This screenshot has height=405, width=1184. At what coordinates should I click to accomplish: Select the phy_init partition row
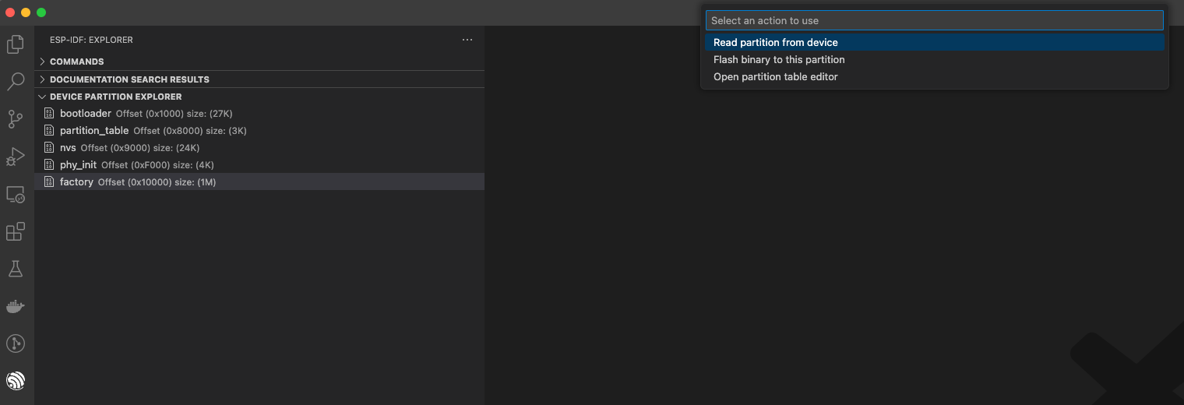pyautogui.click(x=259, y=165)
